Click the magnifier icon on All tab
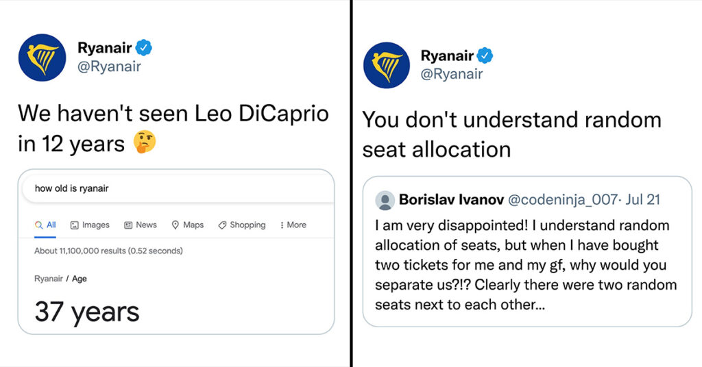This screenshot has height=367, width=702. (39, 225)
